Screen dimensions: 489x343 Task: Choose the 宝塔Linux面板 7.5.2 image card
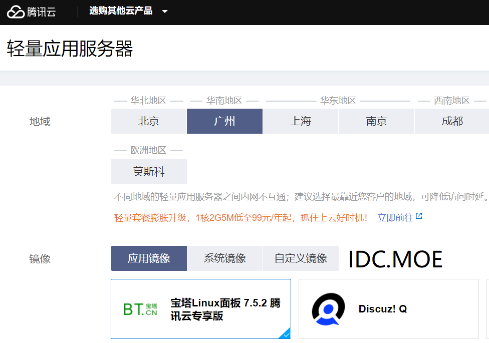[x=201, y=308]
